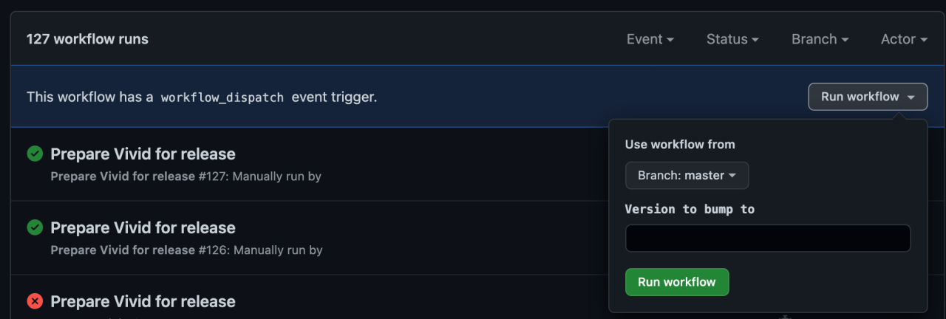This screenshot has width=946, height=319.
Task: Open the Status filter dropdown
Action: point(732,39)
